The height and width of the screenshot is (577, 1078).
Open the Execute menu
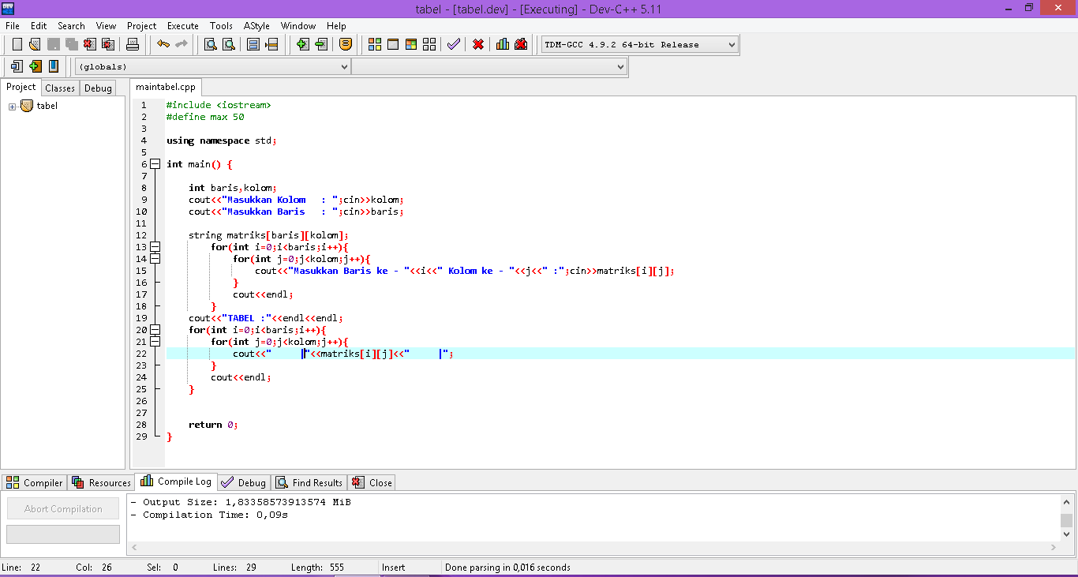pyautogui.click(x=182, y=26)
